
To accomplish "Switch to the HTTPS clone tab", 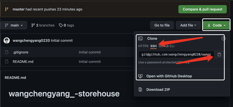I will tap(143, 46).
